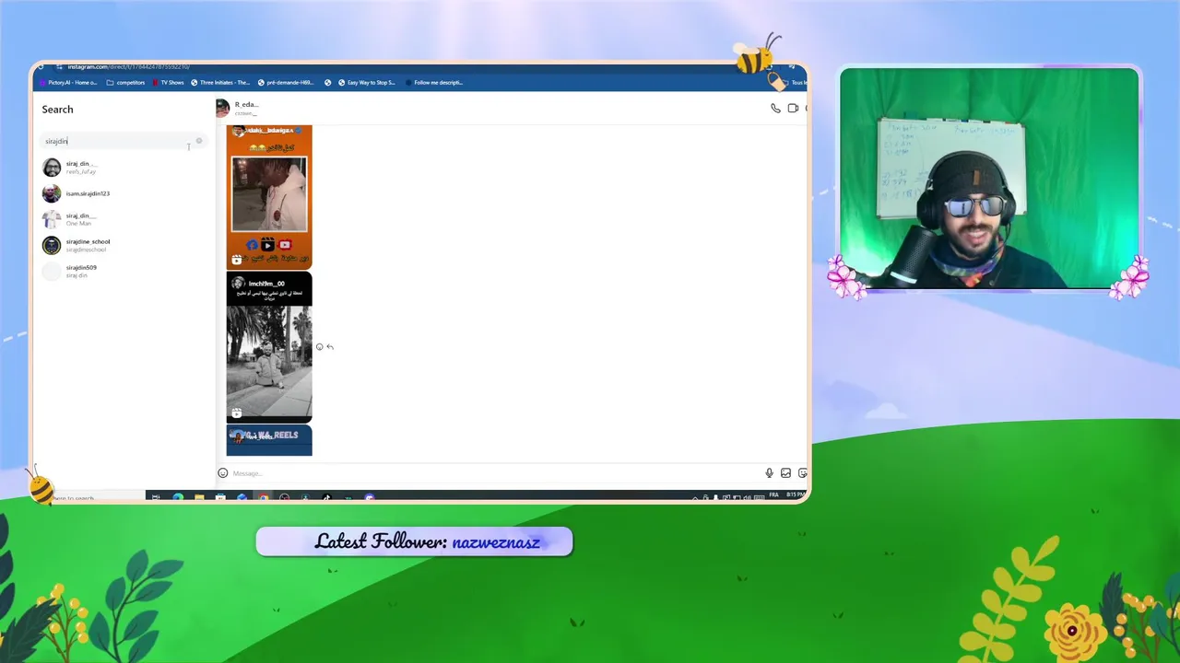Open the Follow me descripti... bookmark

(x=434, y=82)
